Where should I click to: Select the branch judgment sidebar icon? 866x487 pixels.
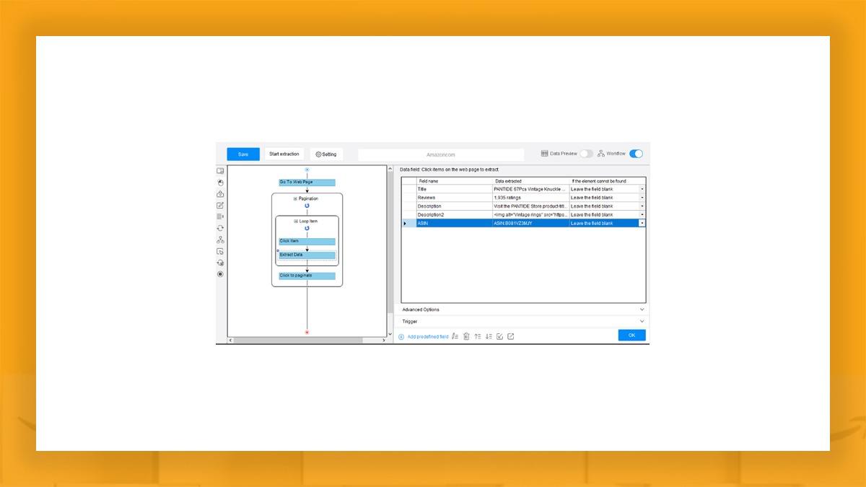click(x=220, y=240)
